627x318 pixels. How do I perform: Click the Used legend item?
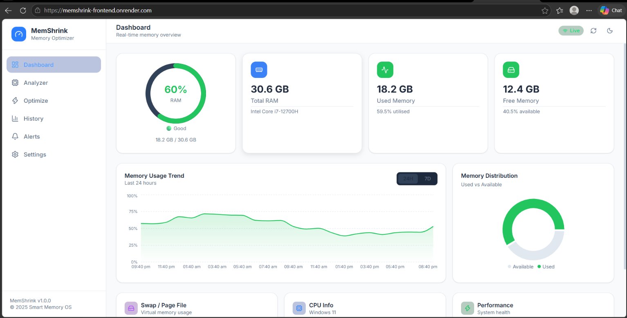(546, 267)
